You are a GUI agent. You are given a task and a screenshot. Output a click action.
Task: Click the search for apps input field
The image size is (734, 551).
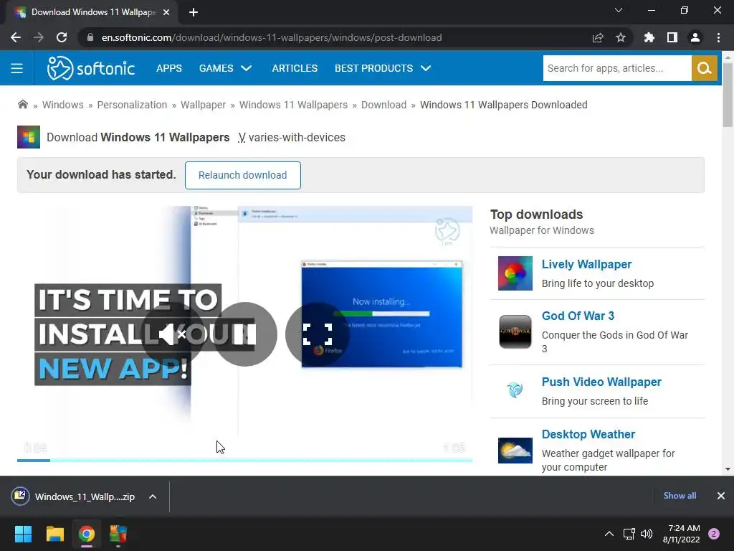point(617,68)
